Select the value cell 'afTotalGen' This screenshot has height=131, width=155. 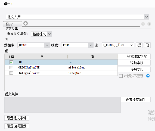93,68
